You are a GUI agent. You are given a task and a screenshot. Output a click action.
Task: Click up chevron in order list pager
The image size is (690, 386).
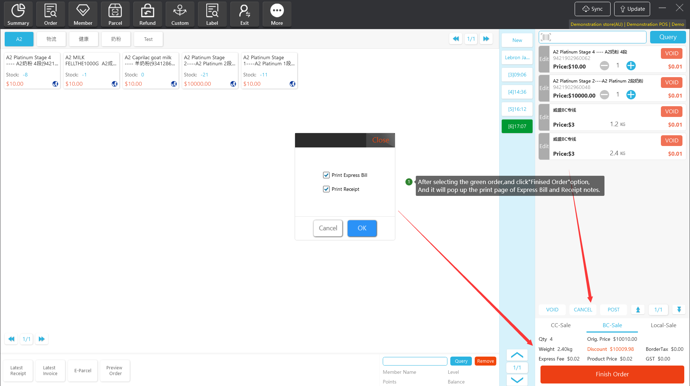coord(517,355)
